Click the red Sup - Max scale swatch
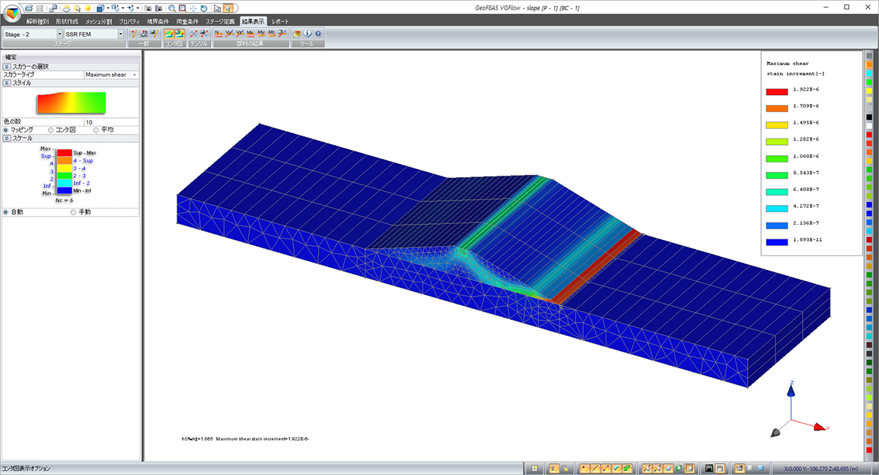 point(64,152)
